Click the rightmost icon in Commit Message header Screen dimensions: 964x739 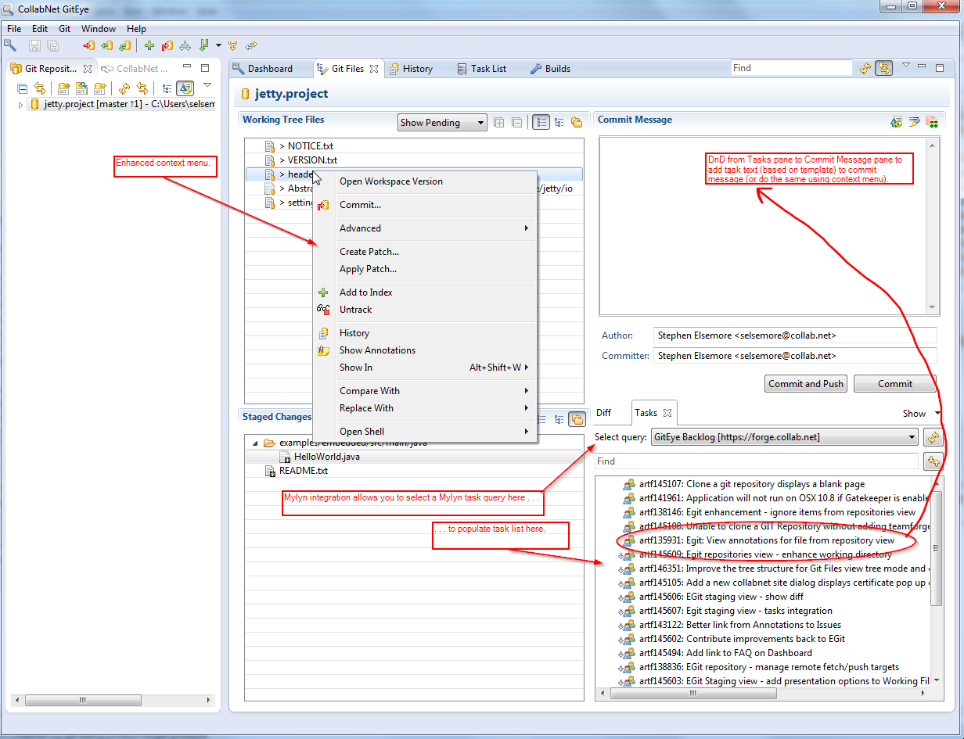(932, 122)
